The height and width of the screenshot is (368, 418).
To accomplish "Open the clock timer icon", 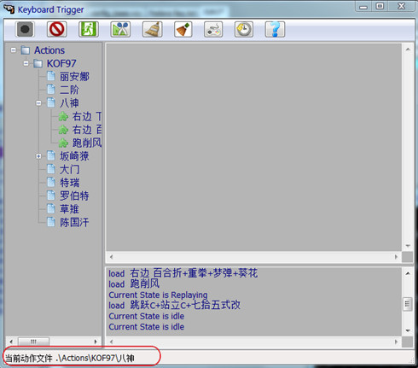I will point(244,29).
